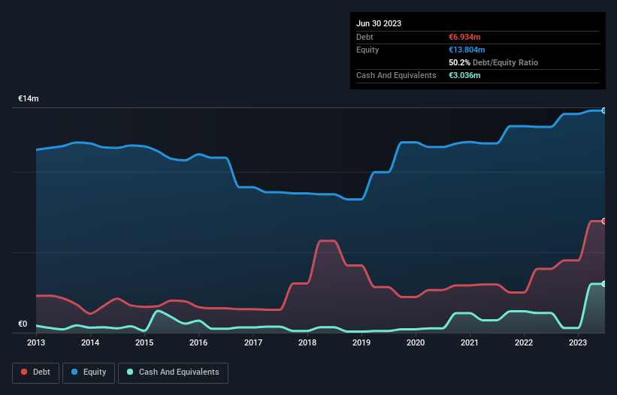617x395 pixels.
Task: Click the 2018 x-axis label
Action: coord(307,342)
